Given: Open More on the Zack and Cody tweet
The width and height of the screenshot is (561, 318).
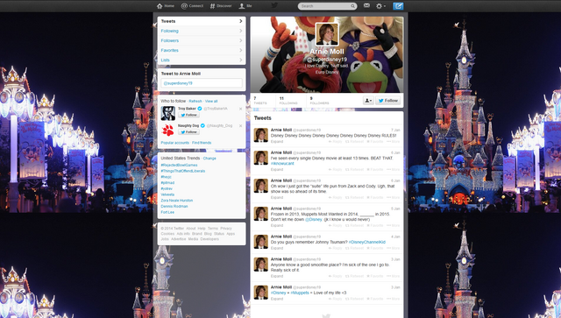Looking at the screenshot, I should pos(393,197).
